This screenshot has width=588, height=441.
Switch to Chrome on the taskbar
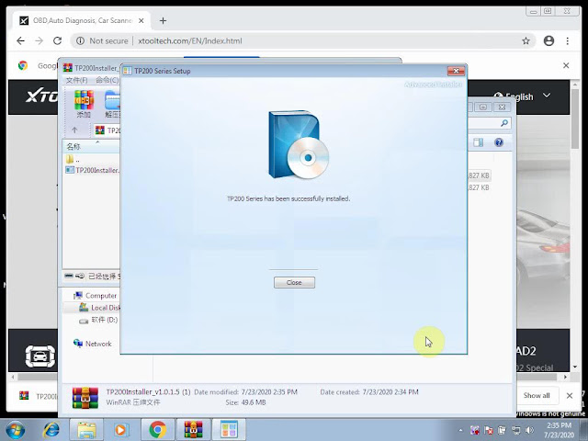tap(158, 430)
